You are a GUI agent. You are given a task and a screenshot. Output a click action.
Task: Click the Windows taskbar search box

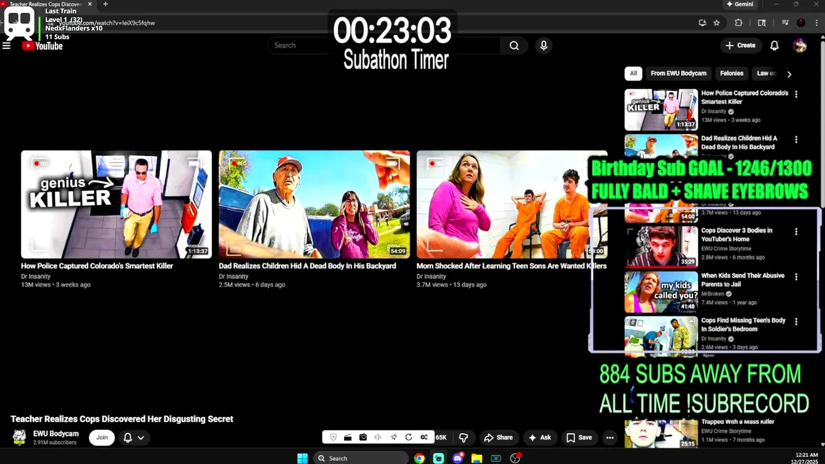point(361,458)
